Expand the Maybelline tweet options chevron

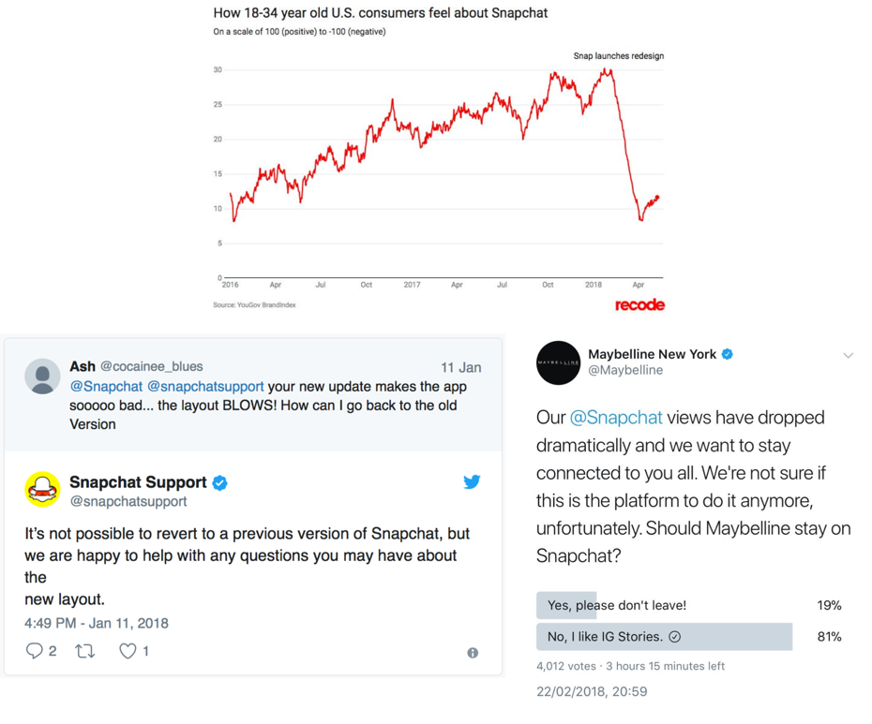point(848,356)
